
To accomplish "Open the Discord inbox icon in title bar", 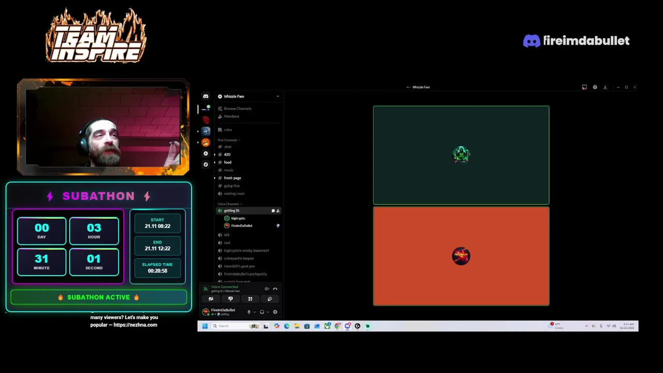I will (584, 87).
